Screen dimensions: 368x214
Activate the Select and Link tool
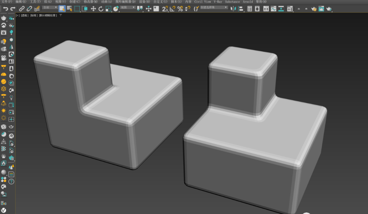pyautogui.click(x=21, y=9)
